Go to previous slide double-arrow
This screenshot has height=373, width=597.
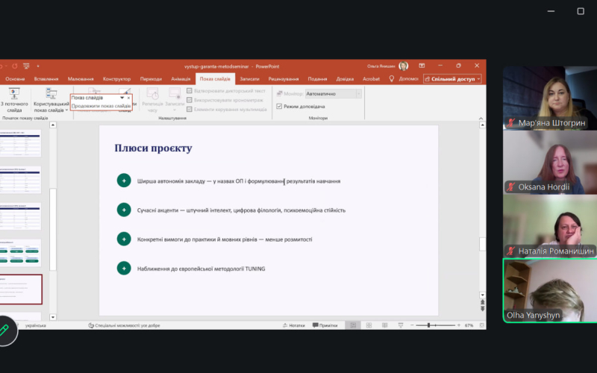click(x=482, y=302)
